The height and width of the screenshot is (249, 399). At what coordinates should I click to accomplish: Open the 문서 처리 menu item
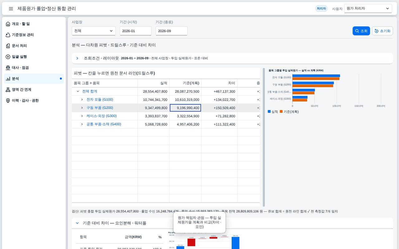point(34,46)
